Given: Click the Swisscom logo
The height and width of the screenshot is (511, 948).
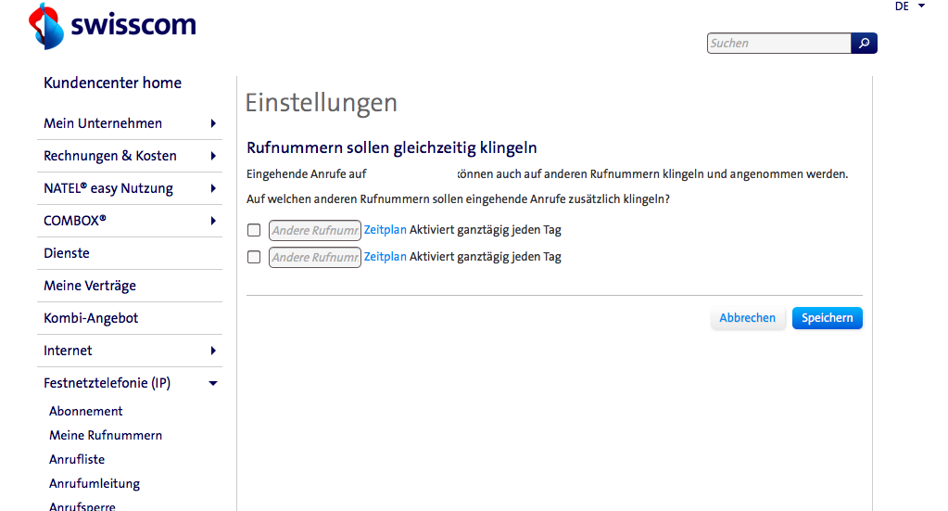Looking at the screenshot, I should [113, 26].
